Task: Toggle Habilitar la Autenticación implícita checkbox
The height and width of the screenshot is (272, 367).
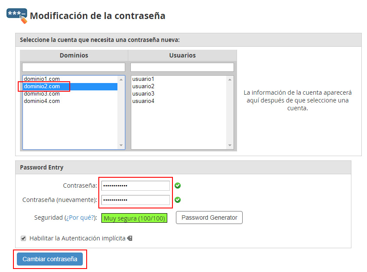Action: pos(23,238)
